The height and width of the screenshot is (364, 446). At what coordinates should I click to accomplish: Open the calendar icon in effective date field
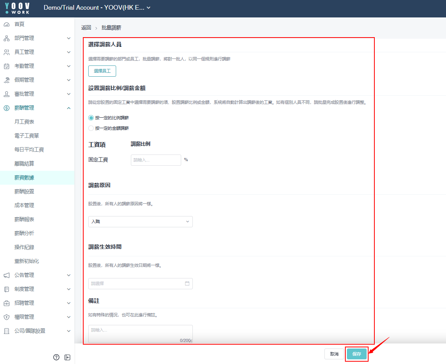[187, 283]
